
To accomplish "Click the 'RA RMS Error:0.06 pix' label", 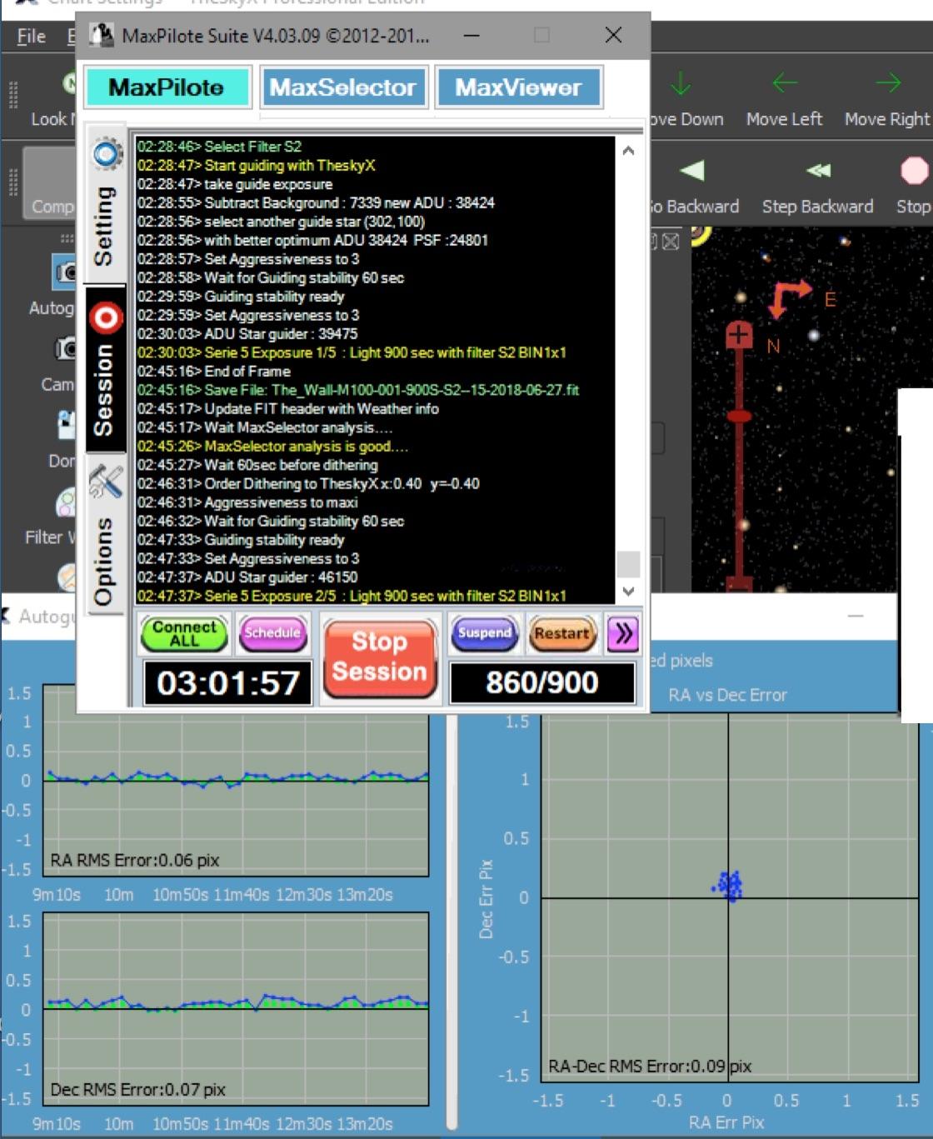I will 135,860.
